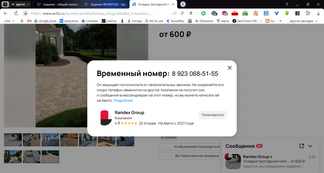Screen dimensions: 324x173
Task: Go back with the browser arrow
Action: (x=6, y=13)
